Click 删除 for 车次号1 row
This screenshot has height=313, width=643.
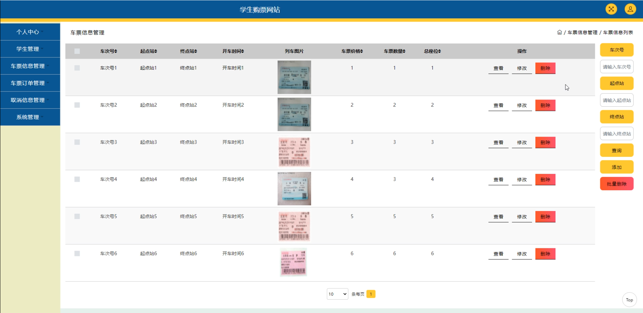(x=545, y=68)
